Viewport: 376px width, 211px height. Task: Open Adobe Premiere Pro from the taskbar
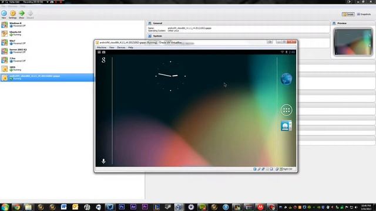[x=145, y=207]
